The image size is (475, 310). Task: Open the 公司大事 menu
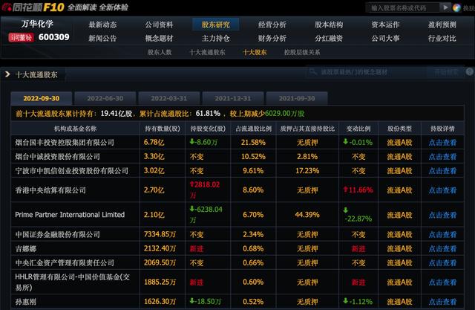point(385,38)
